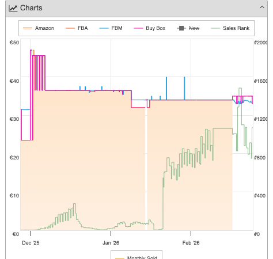Toggle the FBM series in the legend
Screen dimensions: 273x259
tap(111, 28)
